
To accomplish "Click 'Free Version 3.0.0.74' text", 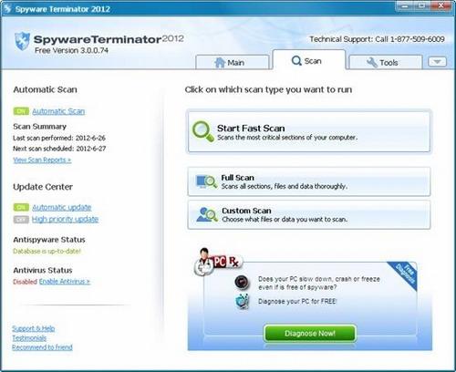I will pos(71,50).
